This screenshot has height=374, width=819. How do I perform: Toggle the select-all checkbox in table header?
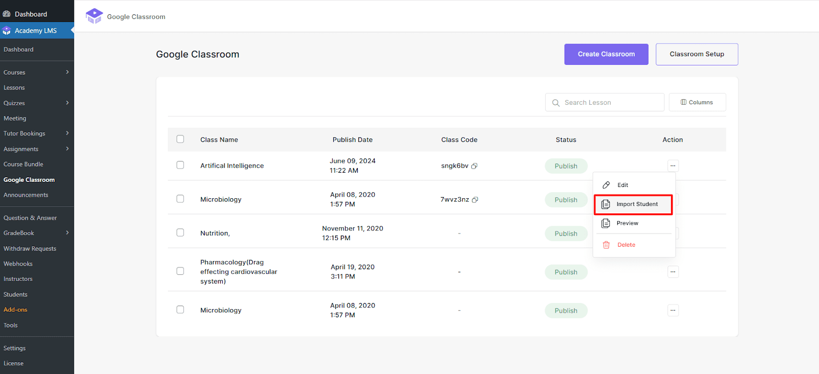tap(180, 139)
